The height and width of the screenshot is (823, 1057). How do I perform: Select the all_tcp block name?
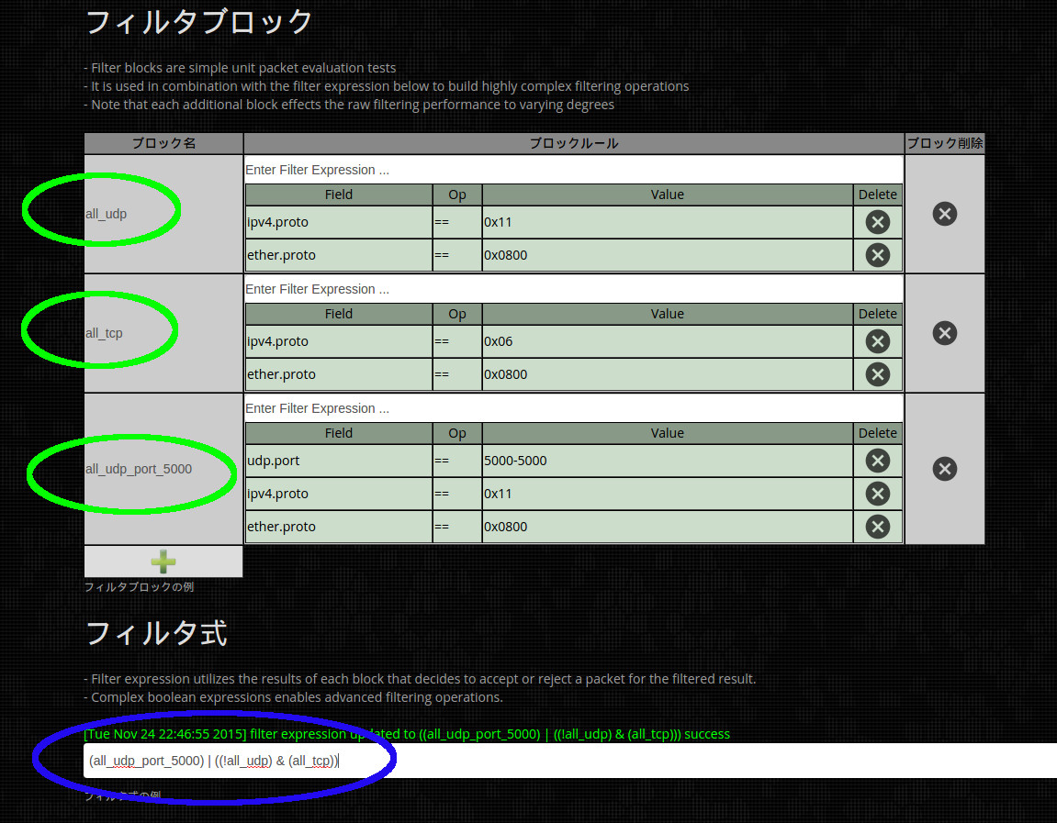(x=104, y=333)
